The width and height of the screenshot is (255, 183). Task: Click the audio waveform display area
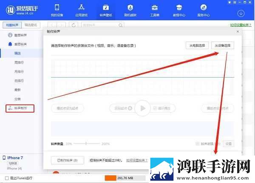point(143,78)
